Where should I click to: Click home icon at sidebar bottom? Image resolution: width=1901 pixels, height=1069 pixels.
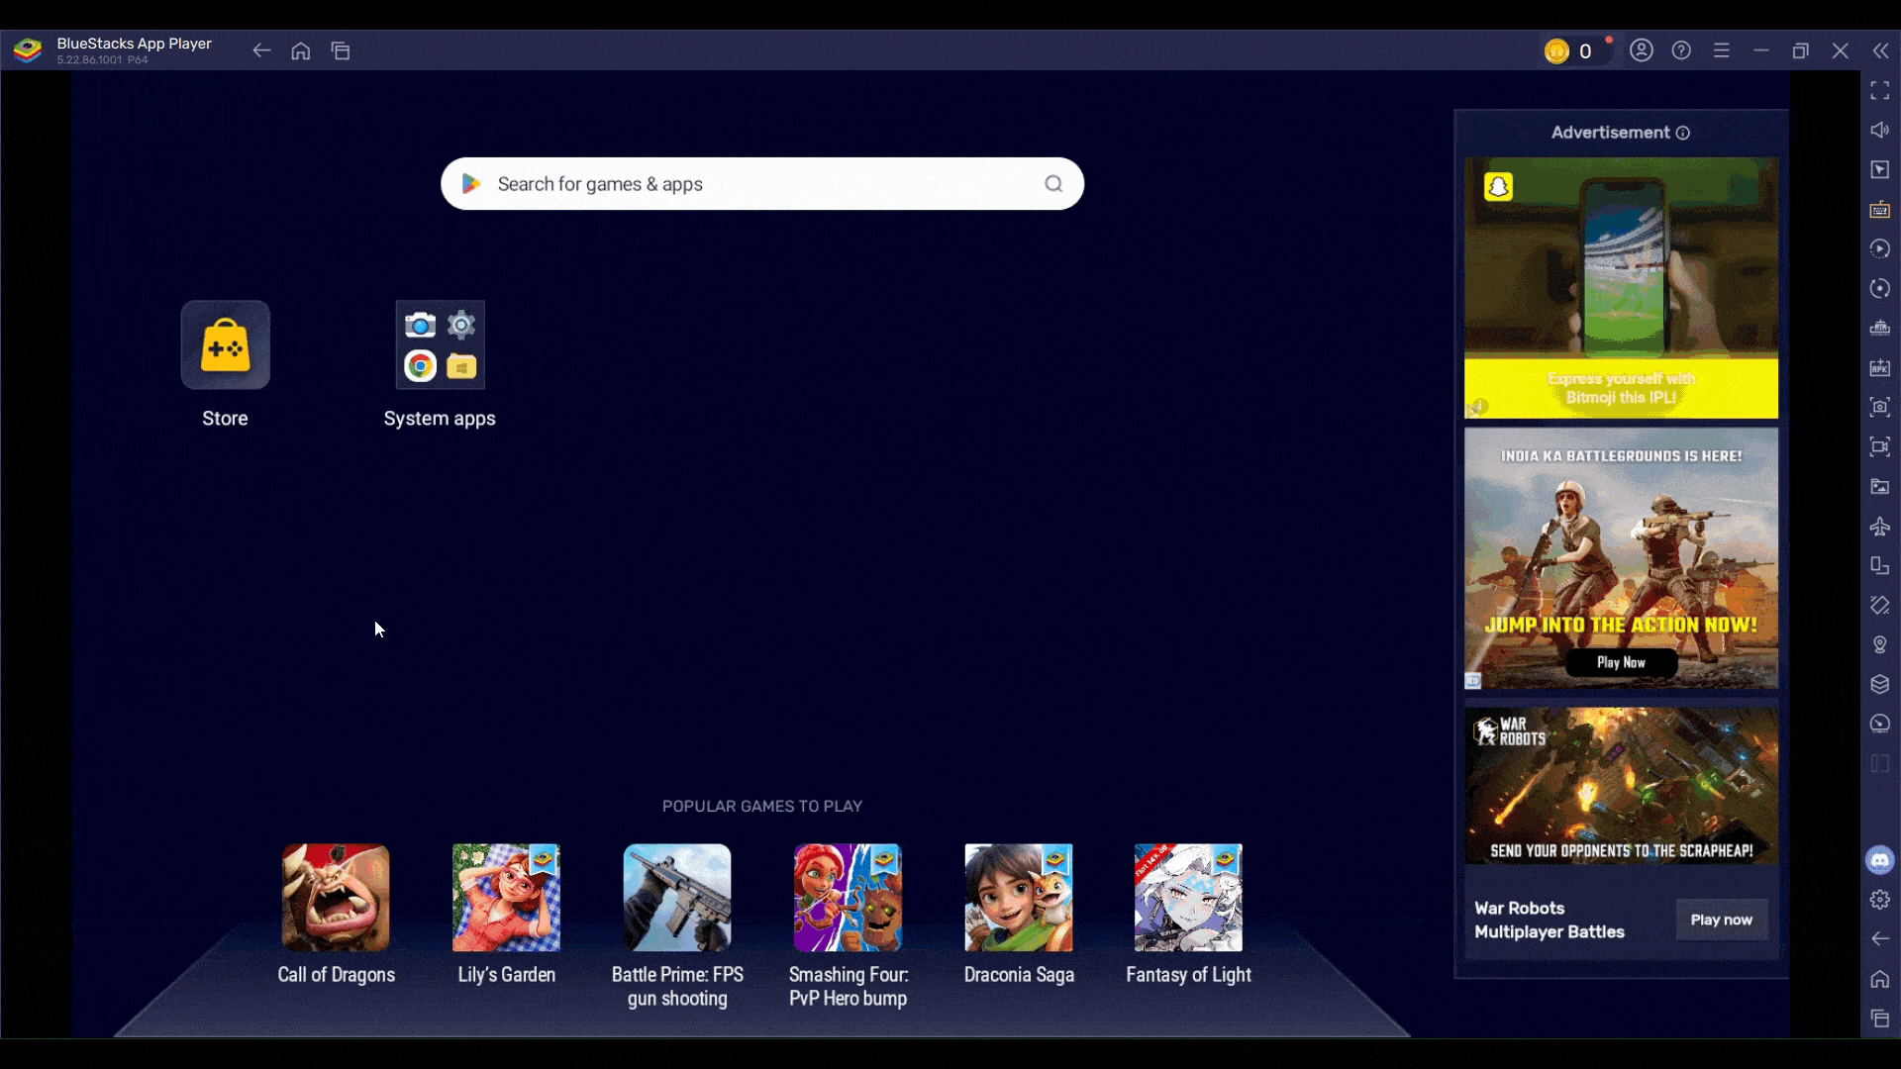pos(1880,979)
